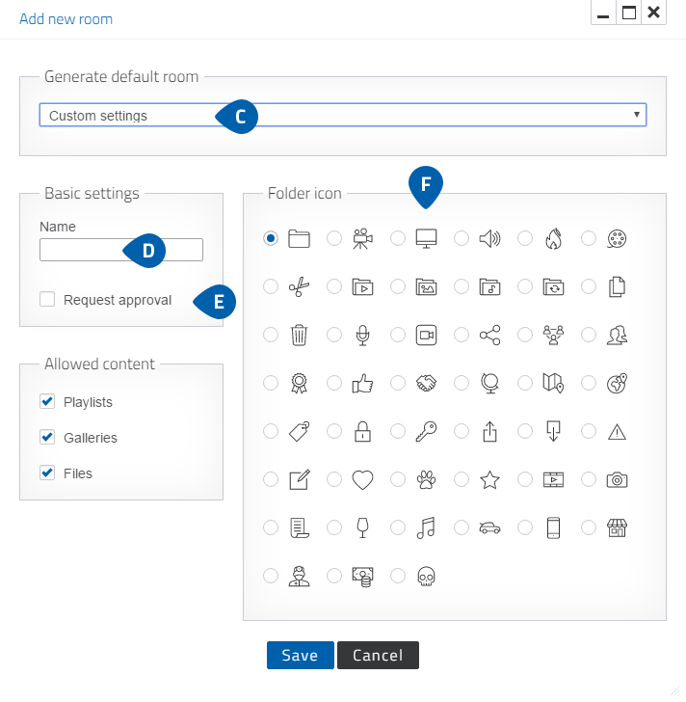Click the scissors icon
This screenshot has width=686, height=702.
coord(299,287)
